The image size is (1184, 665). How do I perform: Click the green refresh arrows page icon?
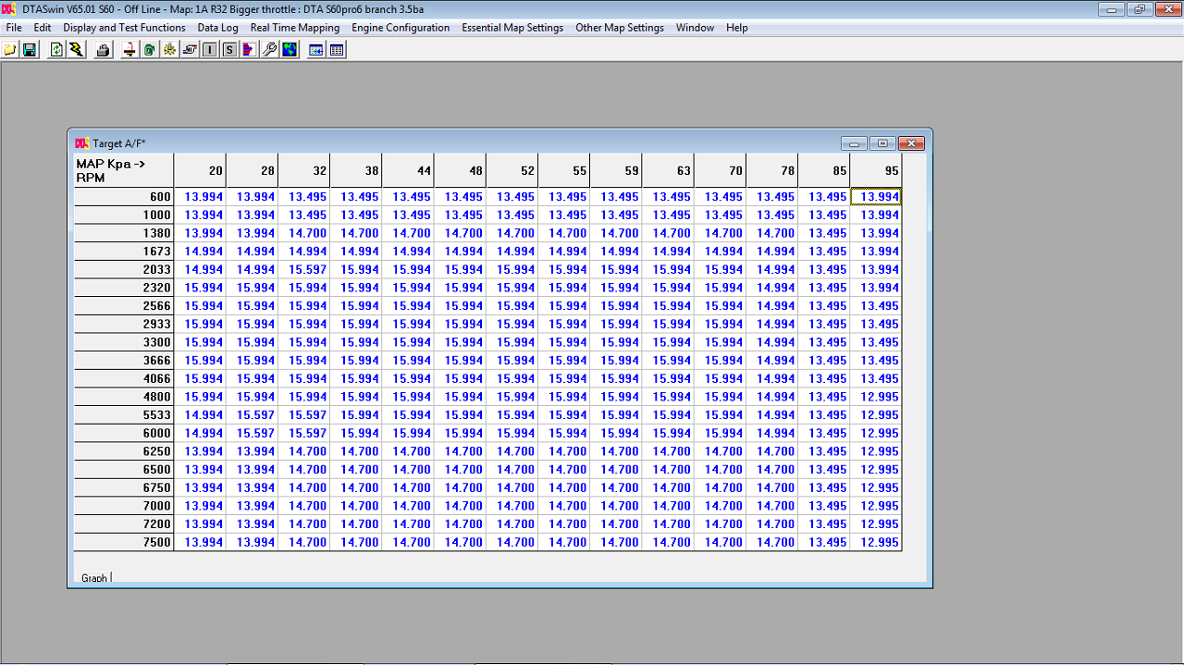56,50
